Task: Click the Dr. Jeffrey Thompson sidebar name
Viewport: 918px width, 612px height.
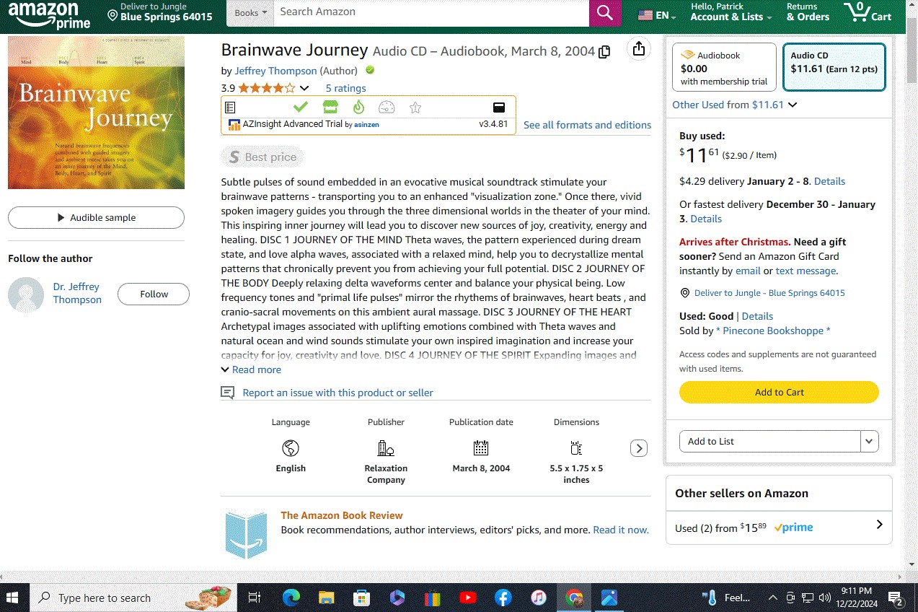Action: pyautogui.click(x=77, y=293)
